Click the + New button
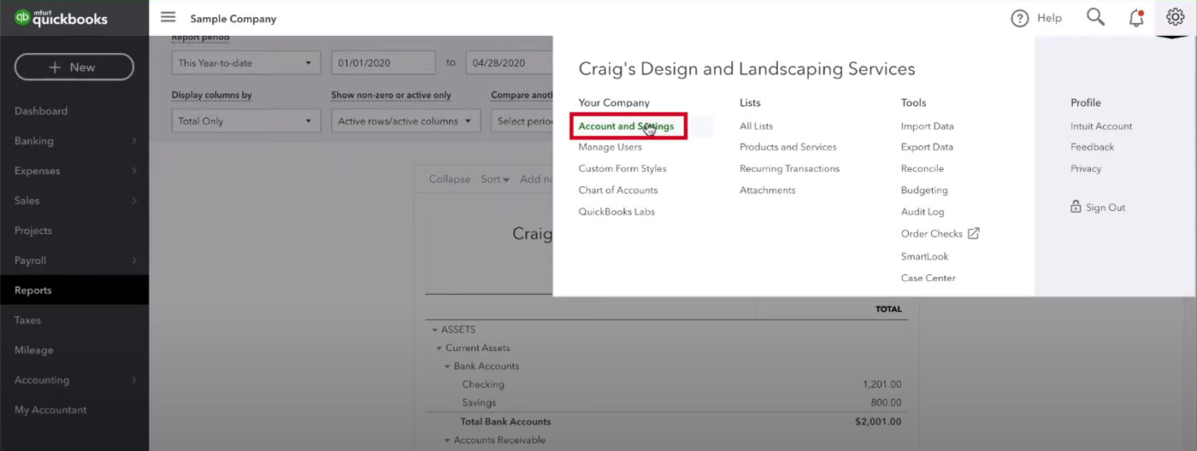 pyautogui.click(x=74, y=67)
